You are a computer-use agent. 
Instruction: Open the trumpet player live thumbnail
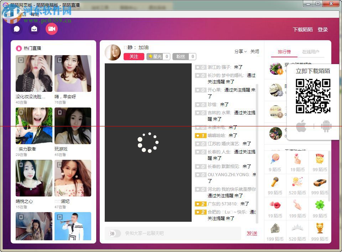(73, 226)
